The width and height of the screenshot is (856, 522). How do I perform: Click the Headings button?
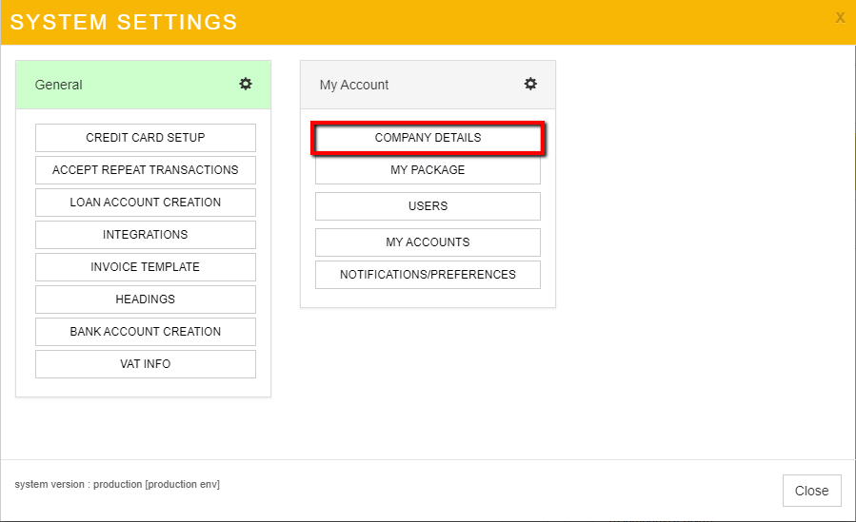coord(146,300)
